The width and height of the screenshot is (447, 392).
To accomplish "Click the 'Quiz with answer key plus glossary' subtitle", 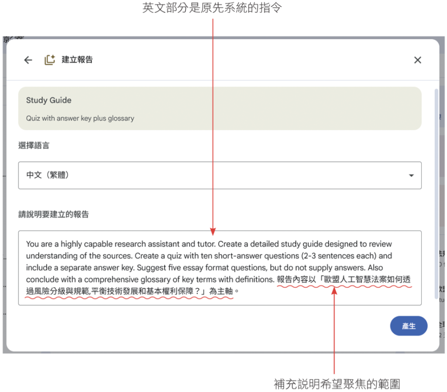I will coord(80,118).
